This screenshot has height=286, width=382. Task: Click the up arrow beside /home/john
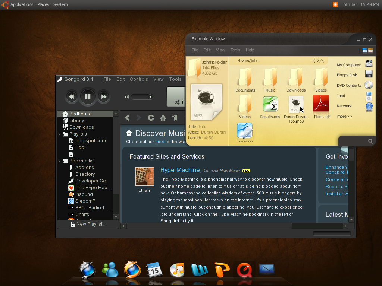(x=322, y=61)
